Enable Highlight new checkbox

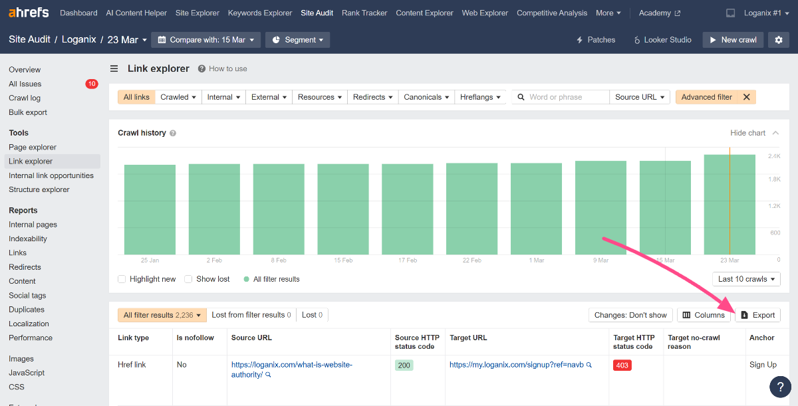[122, 279]
